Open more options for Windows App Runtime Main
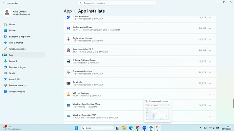 click(210, 105)
